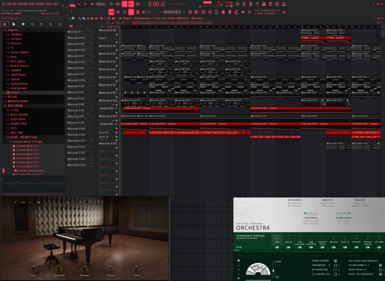Select the Playlist mute tool icon
The image size is (385, 281).
tap(93, 18)
